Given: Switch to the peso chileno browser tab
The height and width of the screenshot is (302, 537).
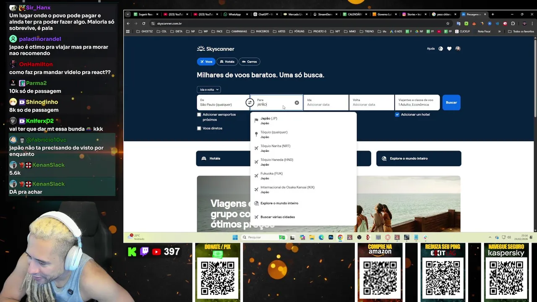Looking at the screenshot, I should tap(444, 14).
